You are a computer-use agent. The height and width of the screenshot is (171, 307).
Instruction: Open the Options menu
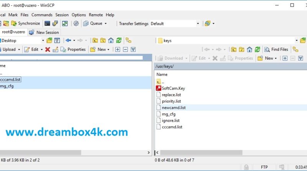(79, 15)
